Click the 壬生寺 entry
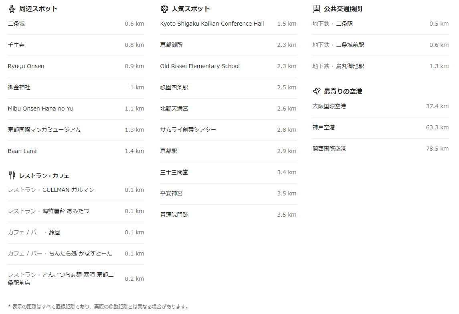 76,45
